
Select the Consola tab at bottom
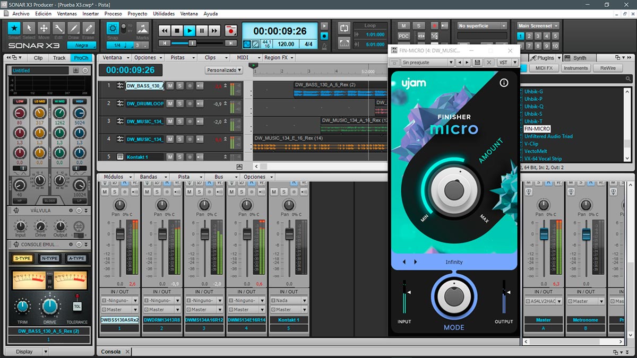tap(111, 351)
